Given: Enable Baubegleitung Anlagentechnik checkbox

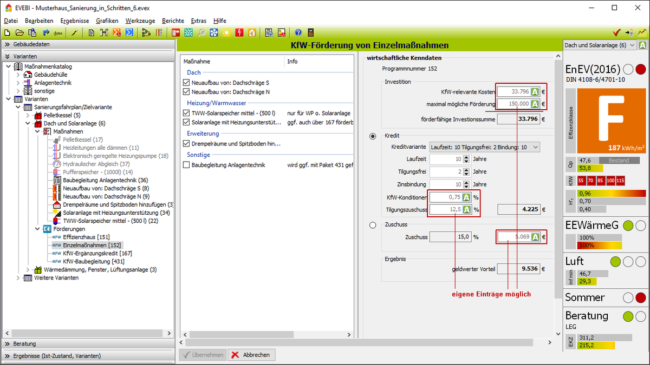Looking at the screenshot, I should click(x=187, y=165).
